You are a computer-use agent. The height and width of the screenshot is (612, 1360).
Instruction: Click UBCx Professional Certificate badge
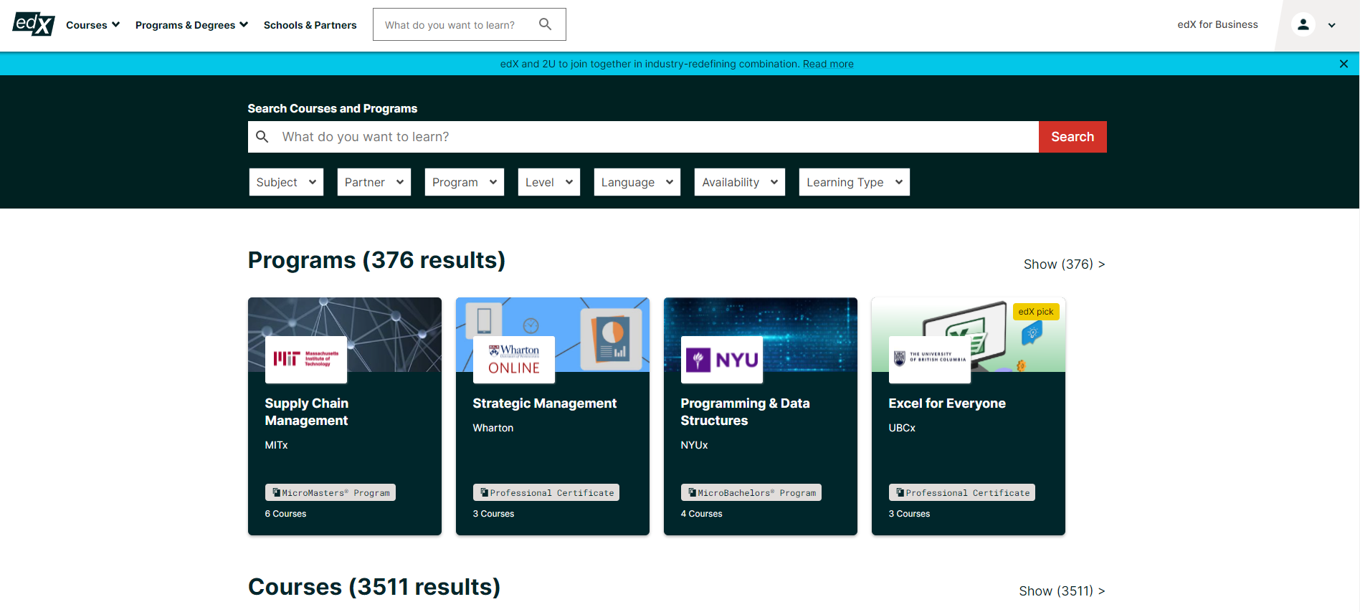click(962, 492)
